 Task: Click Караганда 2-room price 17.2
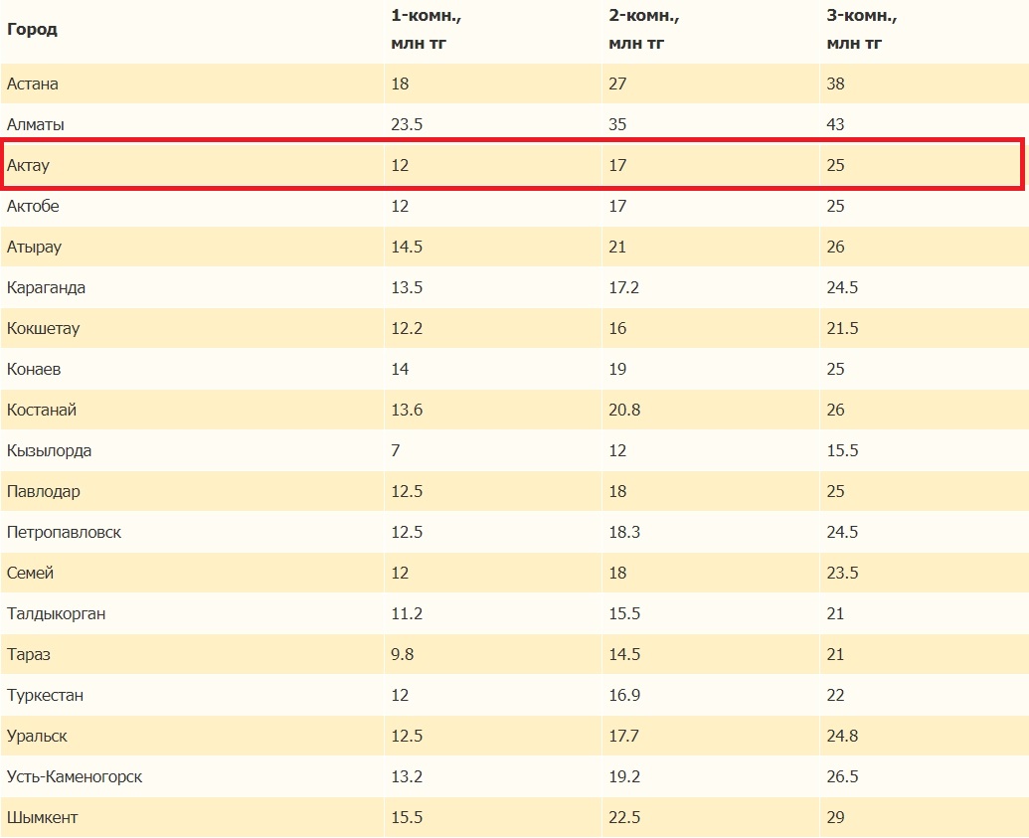click(x=624, y=287)
